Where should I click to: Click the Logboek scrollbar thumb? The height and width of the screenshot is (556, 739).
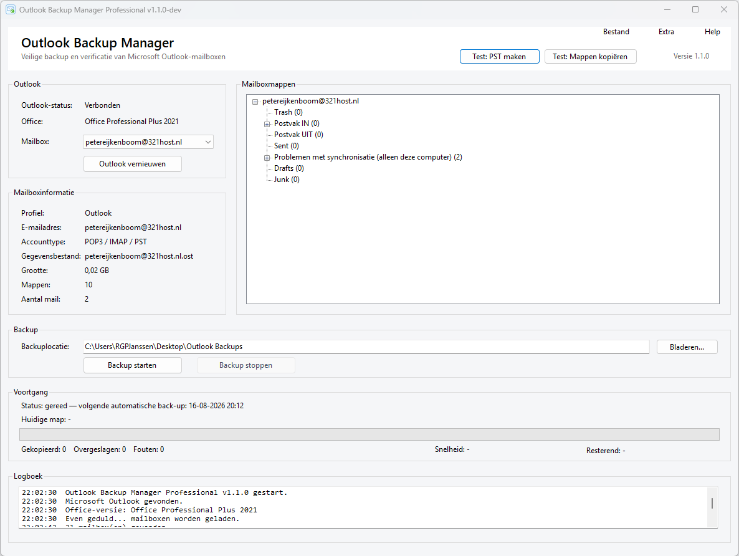coord(712,503)
